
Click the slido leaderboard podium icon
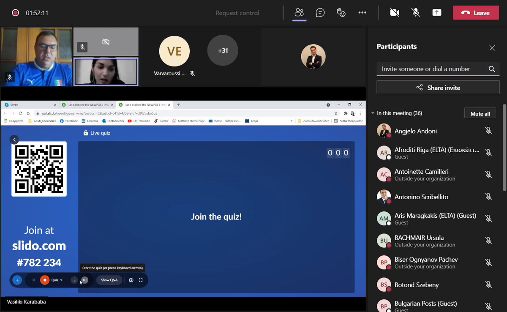click(x=74, y=280)
